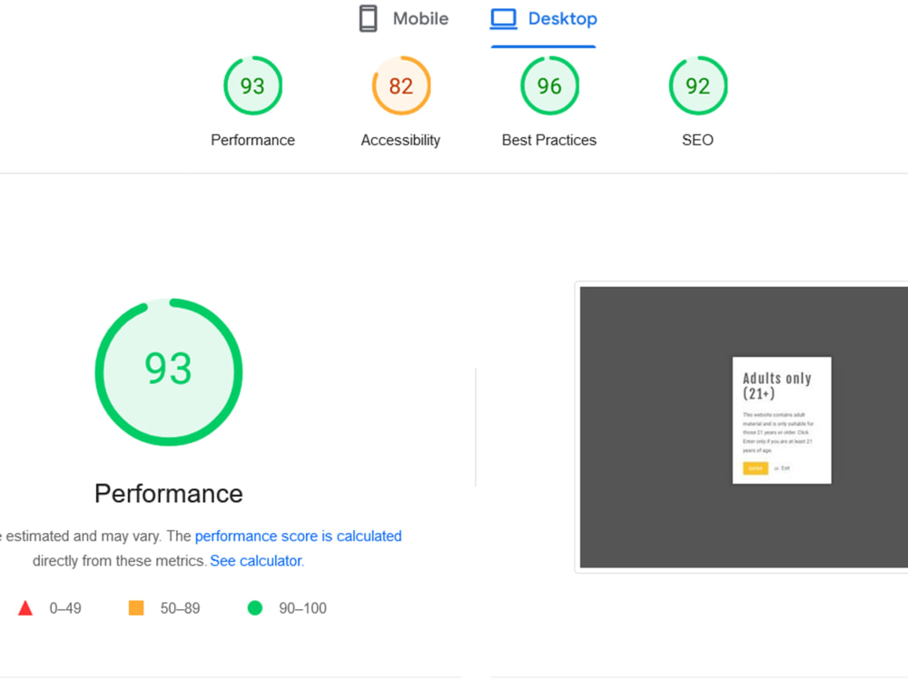This screenshot has height=681, width=908.
Task: Click the orange square legend icon
Action: pyautogui.click(x=136, y=607)
